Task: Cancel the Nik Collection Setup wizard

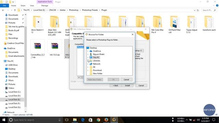Action: [141, 85]
